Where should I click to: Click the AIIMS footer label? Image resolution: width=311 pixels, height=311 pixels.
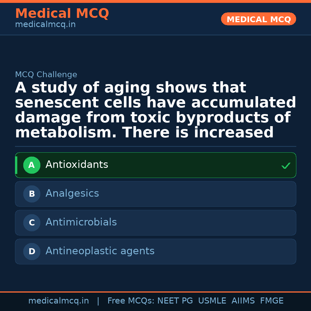point(243,301)
